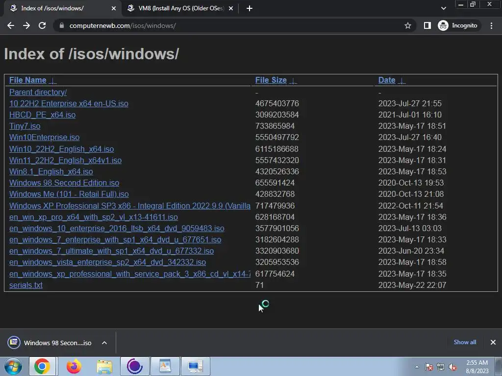Download en_windows_xp_professional_with_service_pack_3 iso
Screen dimensions: 502x376
(129, 274)
